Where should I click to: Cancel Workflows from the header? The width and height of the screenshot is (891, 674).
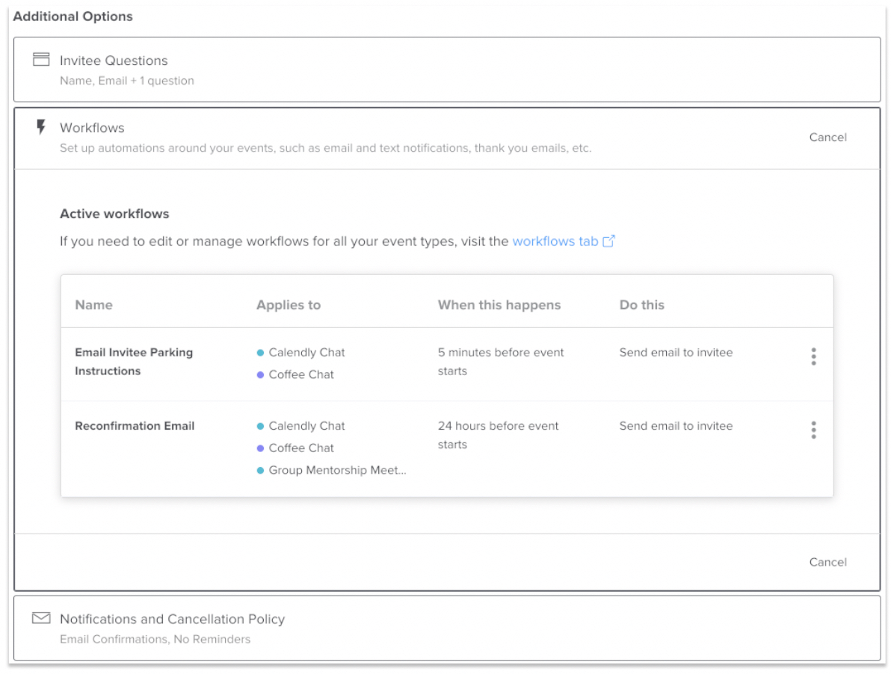tap(827, 137)
